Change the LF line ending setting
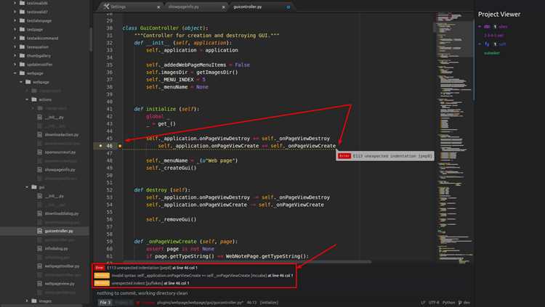 pyautogui.click(x=423, y=303)
